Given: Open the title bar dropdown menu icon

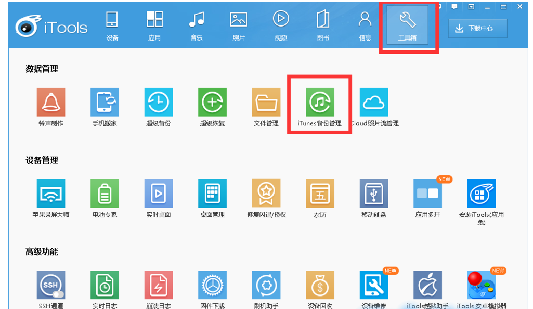Looking at the screenshot, I should 471,7.
